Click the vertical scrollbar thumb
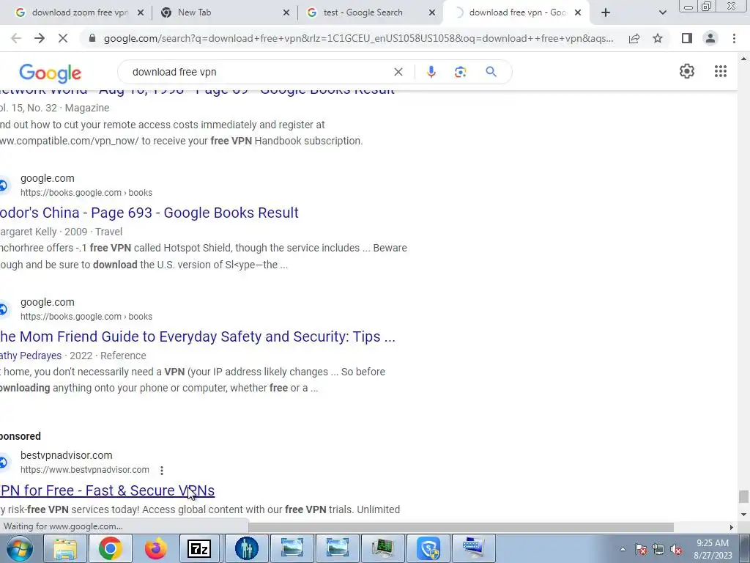This screenshot has height=563, width=750. 743,496
